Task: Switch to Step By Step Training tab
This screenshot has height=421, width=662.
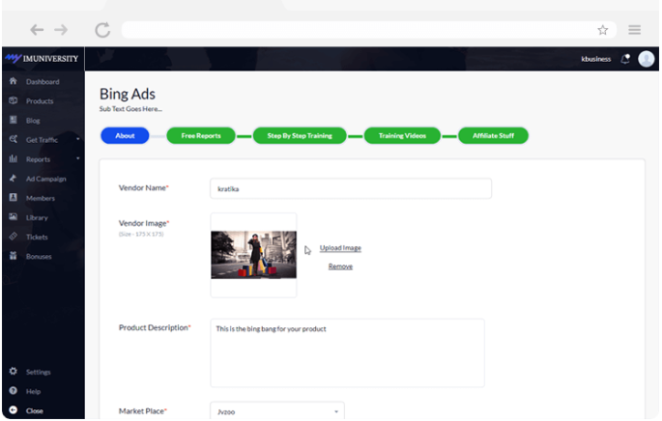Action: click(x=300, y=135)
